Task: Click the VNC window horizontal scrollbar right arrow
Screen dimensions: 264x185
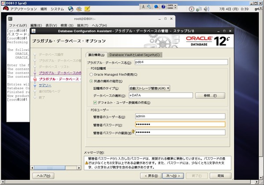Action: pyautogui.click(x=257, y=182)
